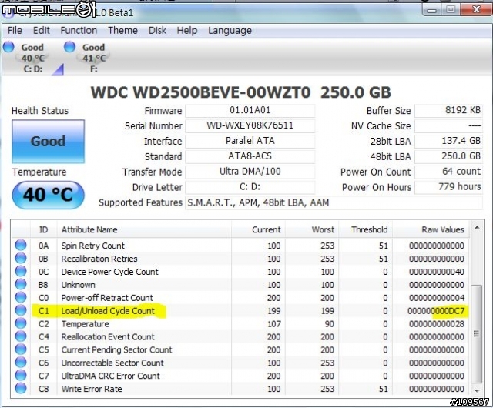Click the Serial Number field WD-WXEY08K76511
The height and width of the screenshot is (408, 493).
click(x=250, y=125)
